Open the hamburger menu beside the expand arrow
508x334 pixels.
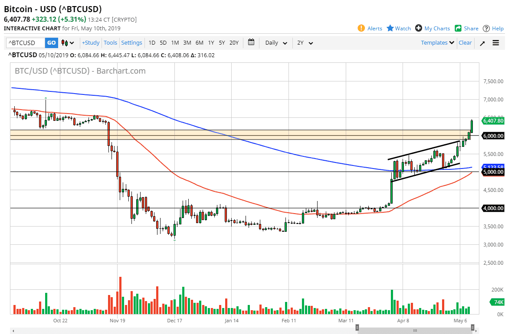click(495, 42)
